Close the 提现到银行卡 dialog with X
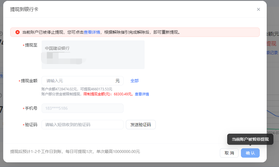This screenshot has width=279, height=167. [x=258, y=9]
